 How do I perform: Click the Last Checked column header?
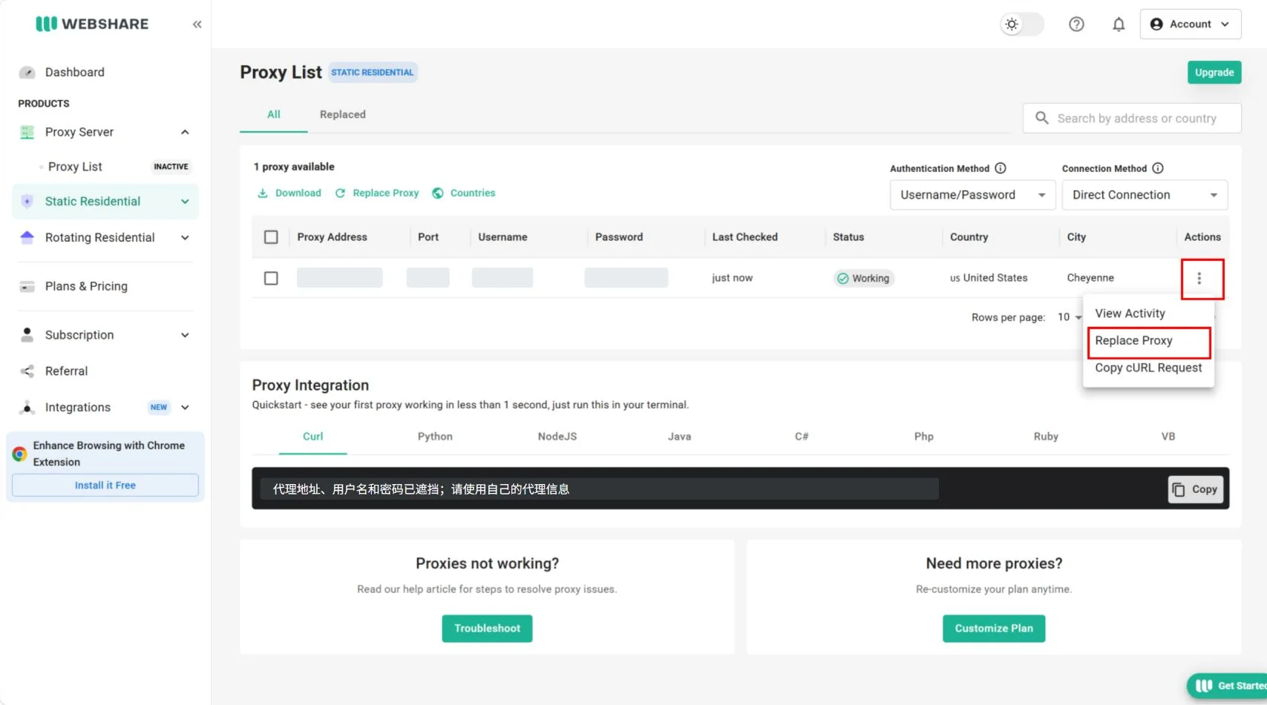[x=744, y=237]
